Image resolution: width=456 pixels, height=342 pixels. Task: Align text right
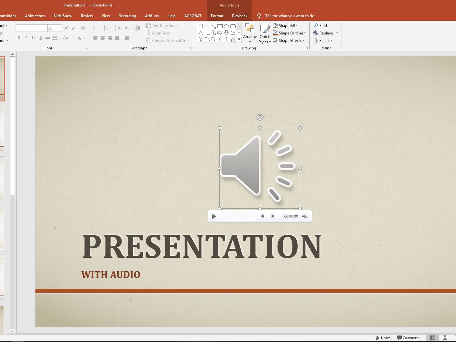110,38
